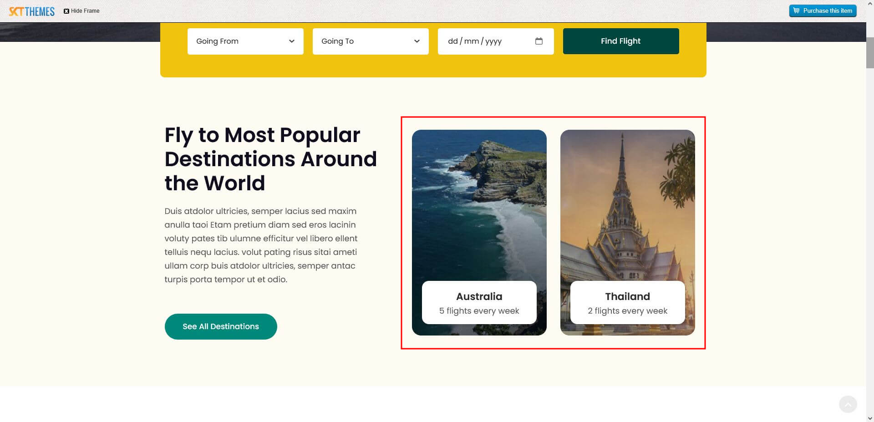Click '2 flights every week' text

[627, 311]
